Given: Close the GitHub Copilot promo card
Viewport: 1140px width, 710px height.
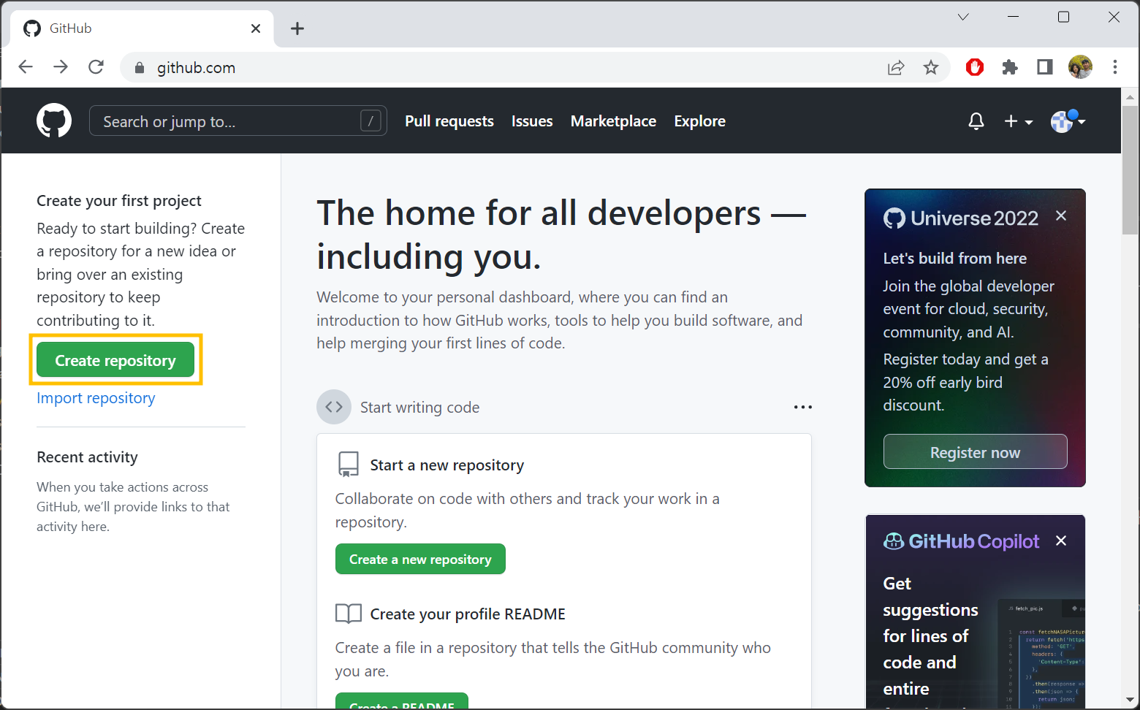Looking at the screenshot, I should (1061, 541).
